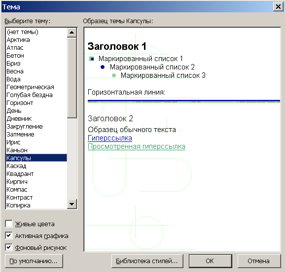Click the highlighted Капсулы theme
The height and width of the screenshot is (272, 285).
pos(36,158)
